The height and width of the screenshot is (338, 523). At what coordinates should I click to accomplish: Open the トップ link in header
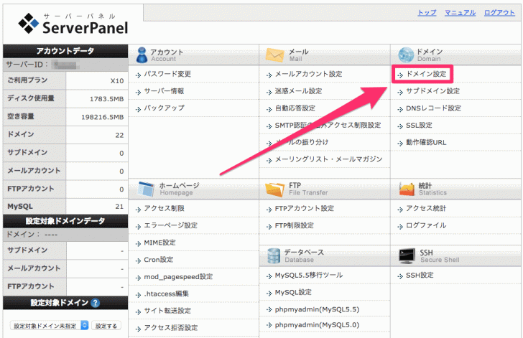[427, 13]
